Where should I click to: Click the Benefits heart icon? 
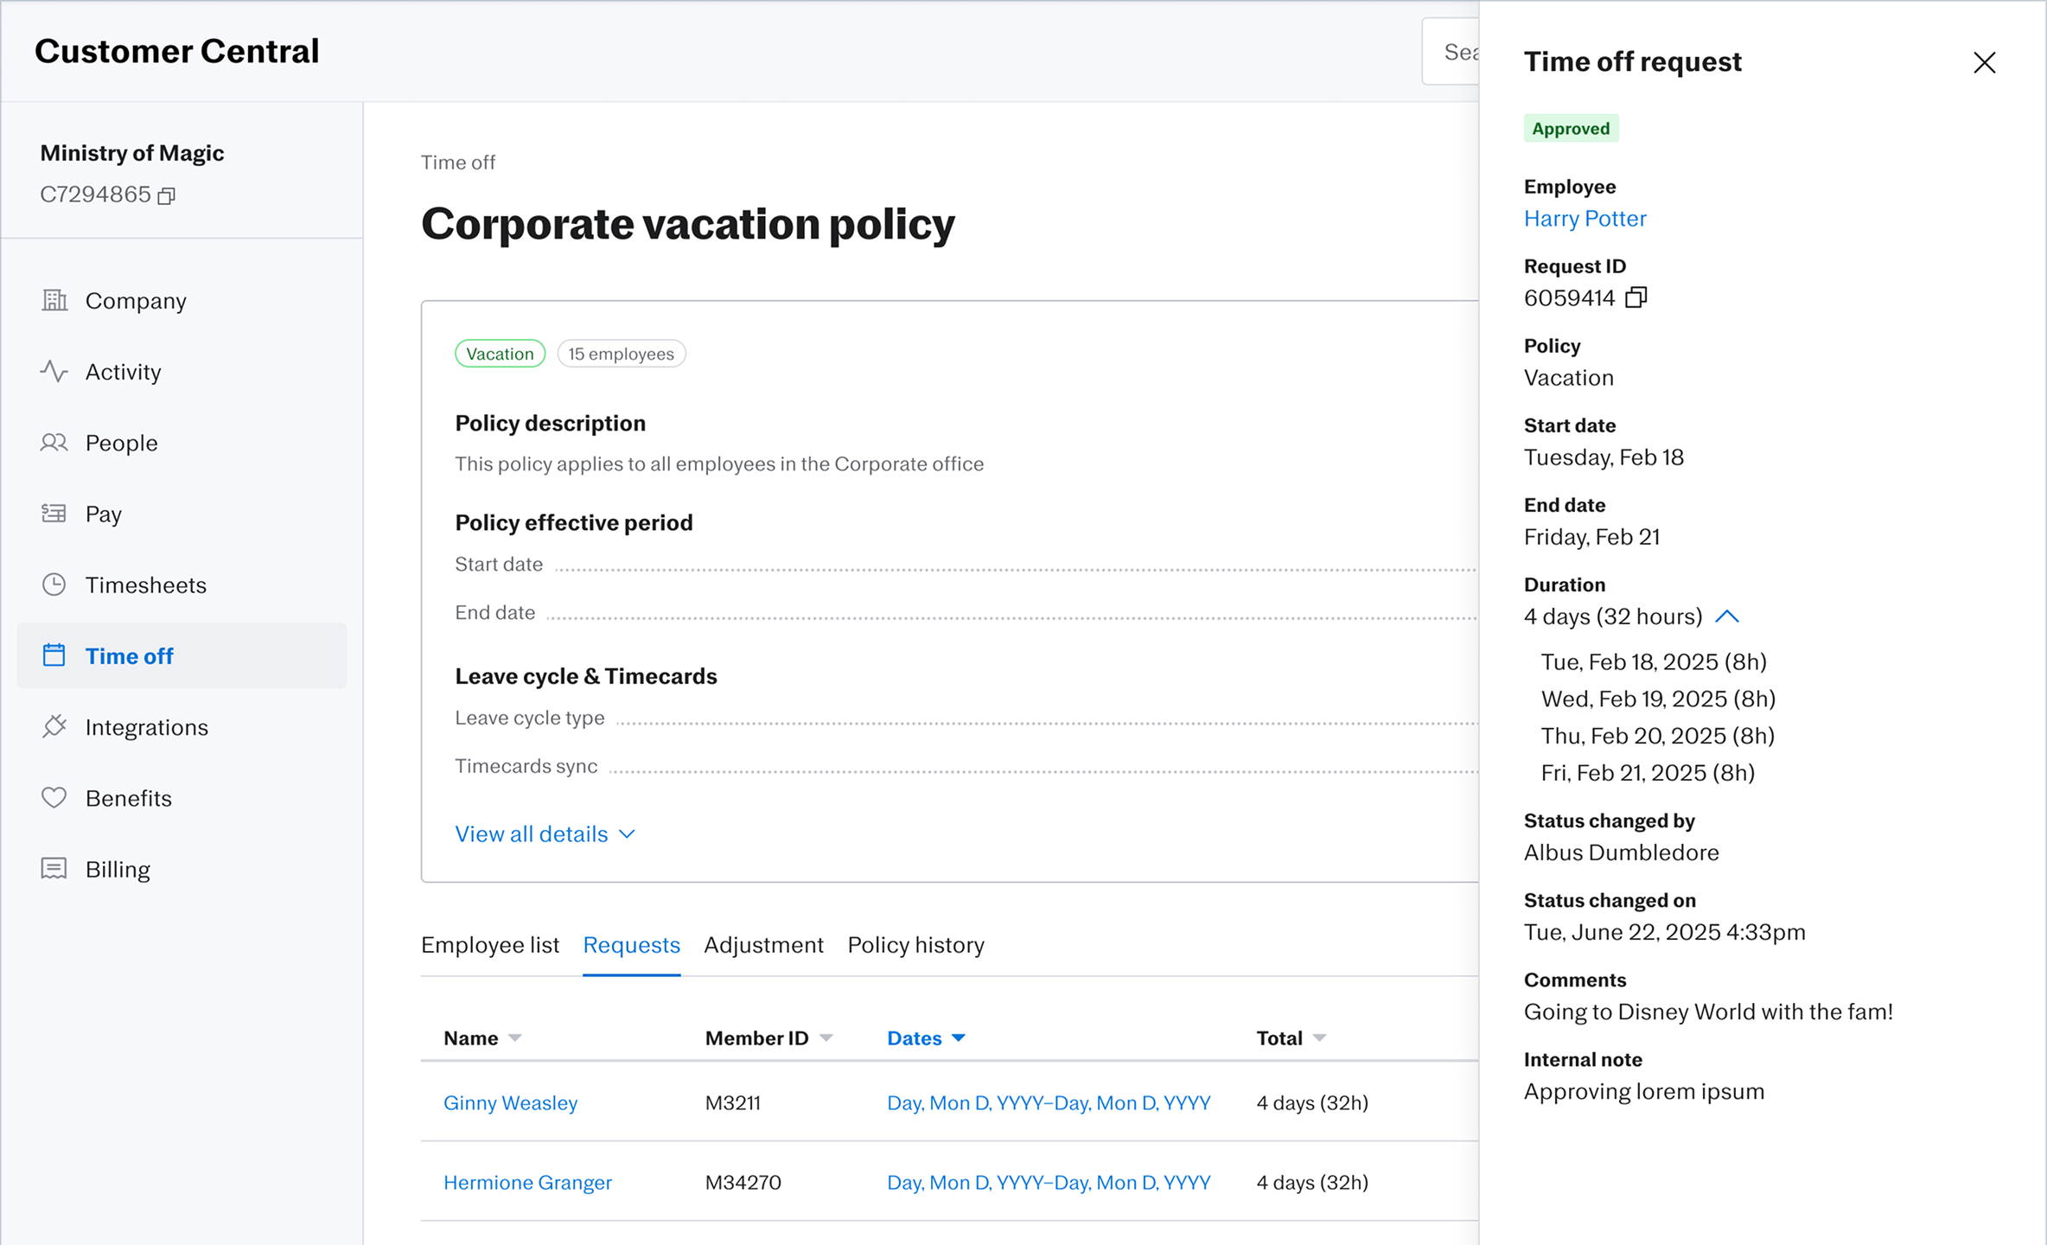point(54,797)
